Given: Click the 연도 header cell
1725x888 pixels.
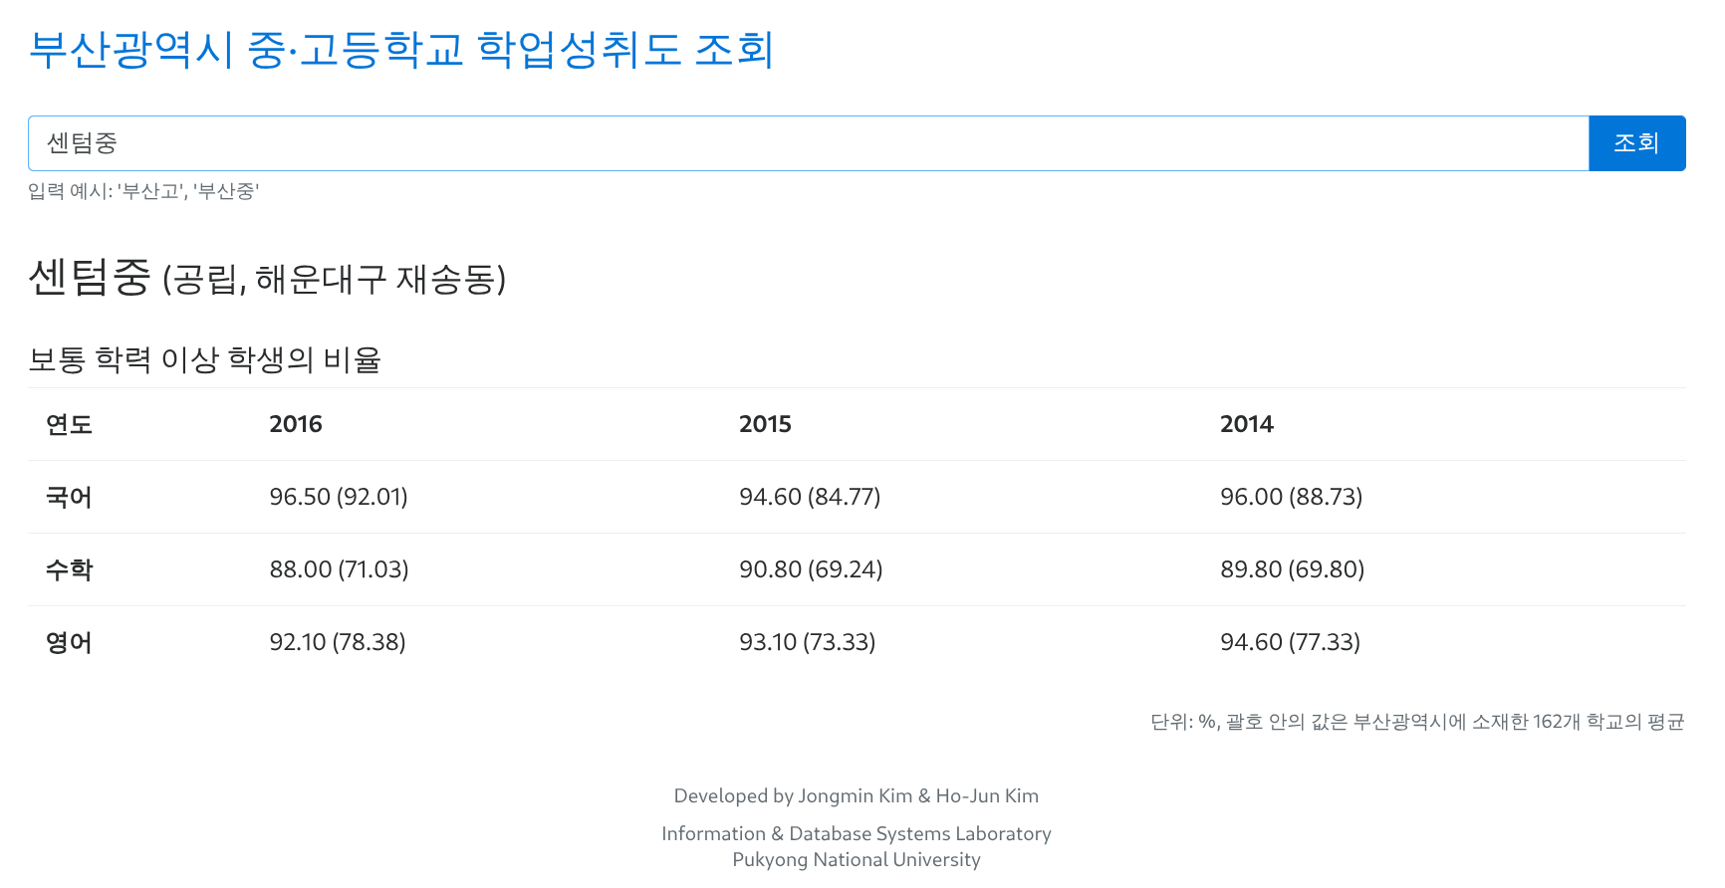Looking at the screenshot, I should click(x=69, y=425).
